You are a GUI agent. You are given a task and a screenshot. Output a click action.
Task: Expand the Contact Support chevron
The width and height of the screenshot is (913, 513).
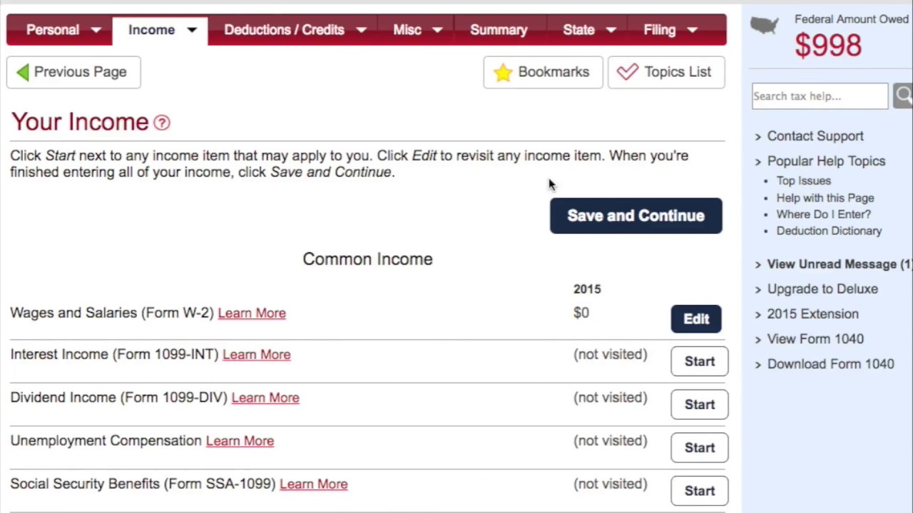[758, 137]
